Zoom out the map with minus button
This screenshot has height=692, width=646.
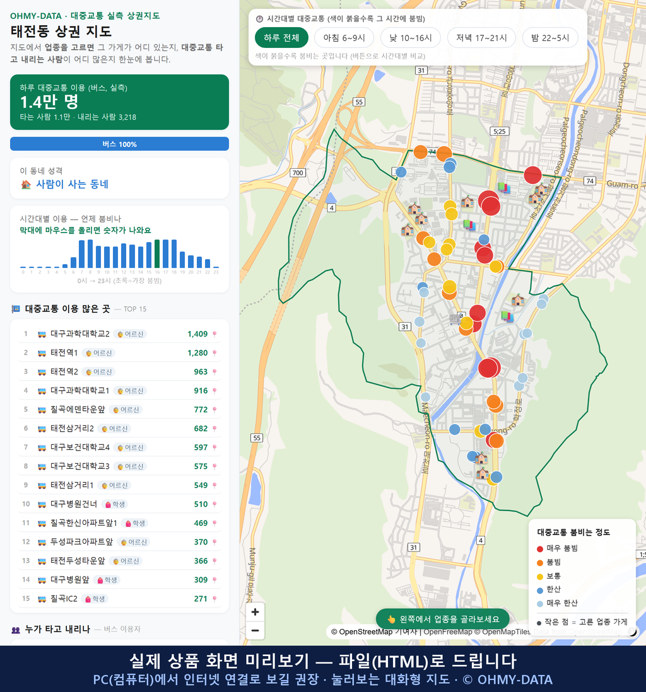pyautogui.click(x=255, y=630)
